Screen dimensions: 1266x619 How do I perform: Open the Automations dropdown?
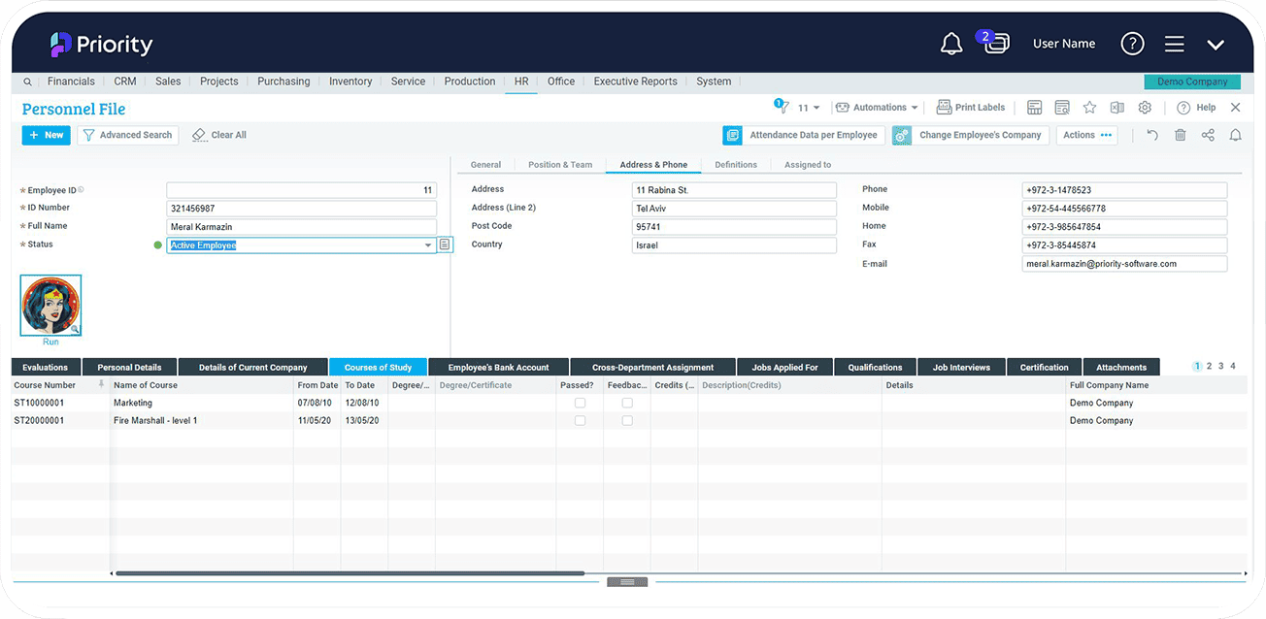tap(877, 108)
